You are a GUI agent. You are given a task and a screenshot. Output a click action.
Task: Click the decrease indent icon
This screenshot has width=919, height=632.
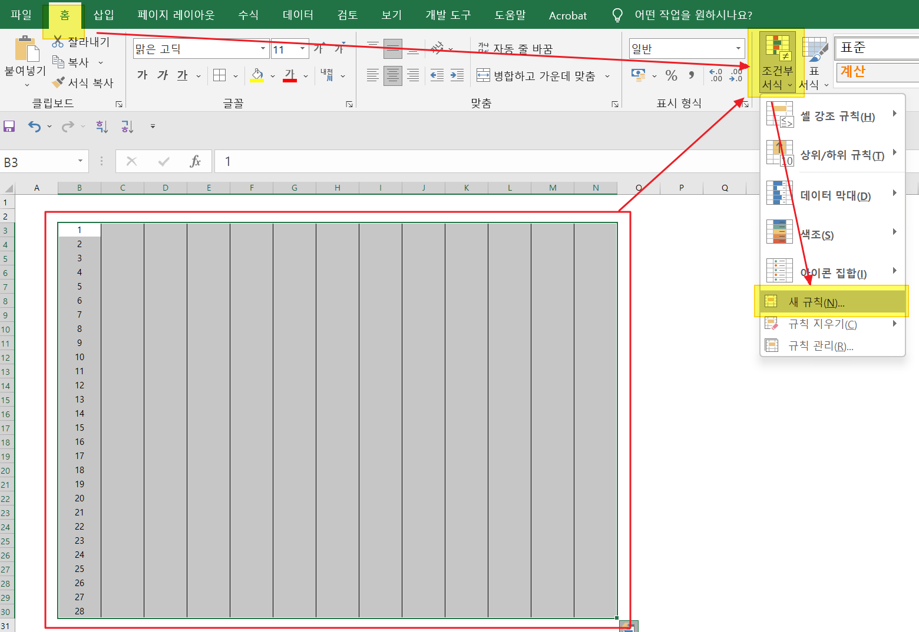(437, 75)
